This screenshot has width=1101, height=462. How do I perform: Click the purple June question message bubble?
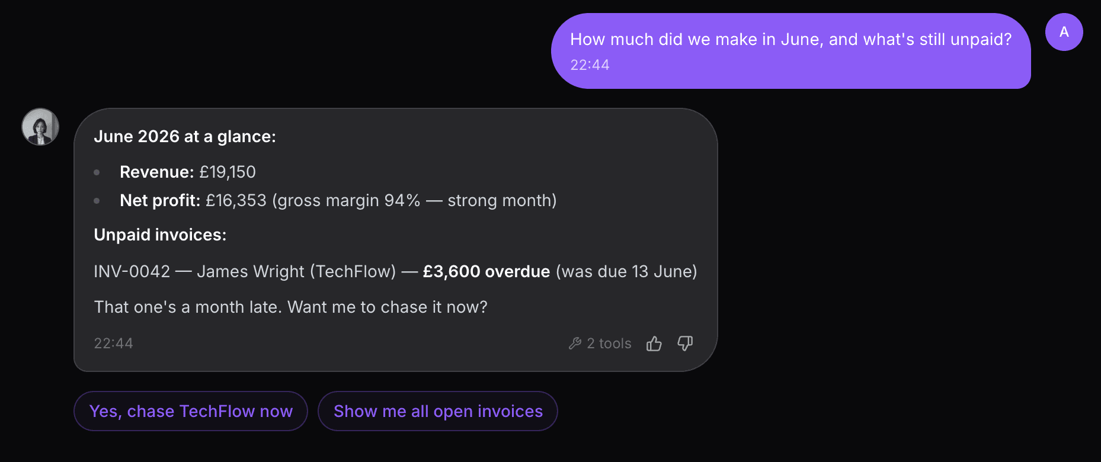point(790,51)
